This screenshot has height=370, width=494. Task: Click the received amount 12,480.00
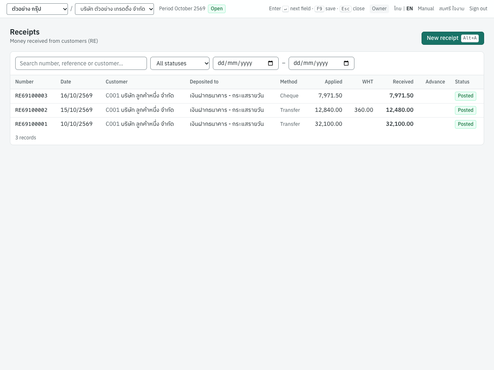click(x=400, y=110)
